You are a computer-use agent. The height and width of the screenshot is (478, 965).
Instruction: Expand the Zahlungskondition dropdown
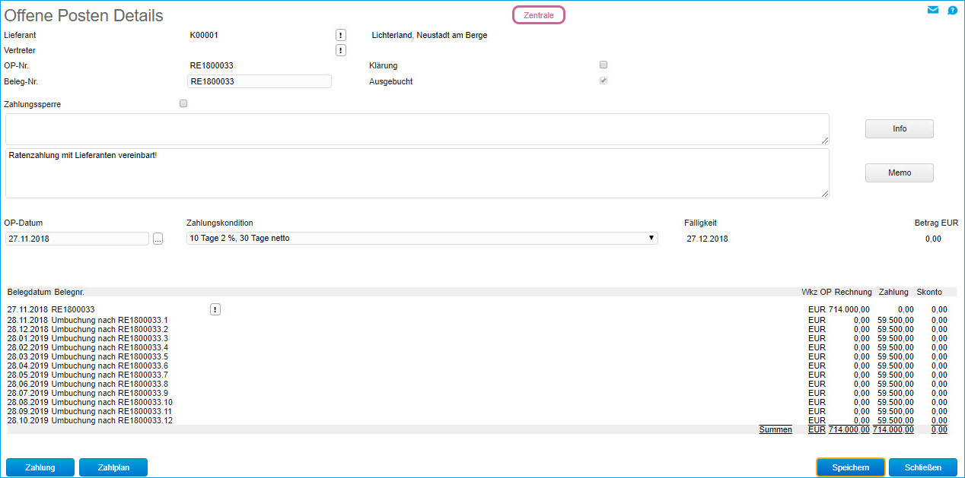[x=422, y=239]
